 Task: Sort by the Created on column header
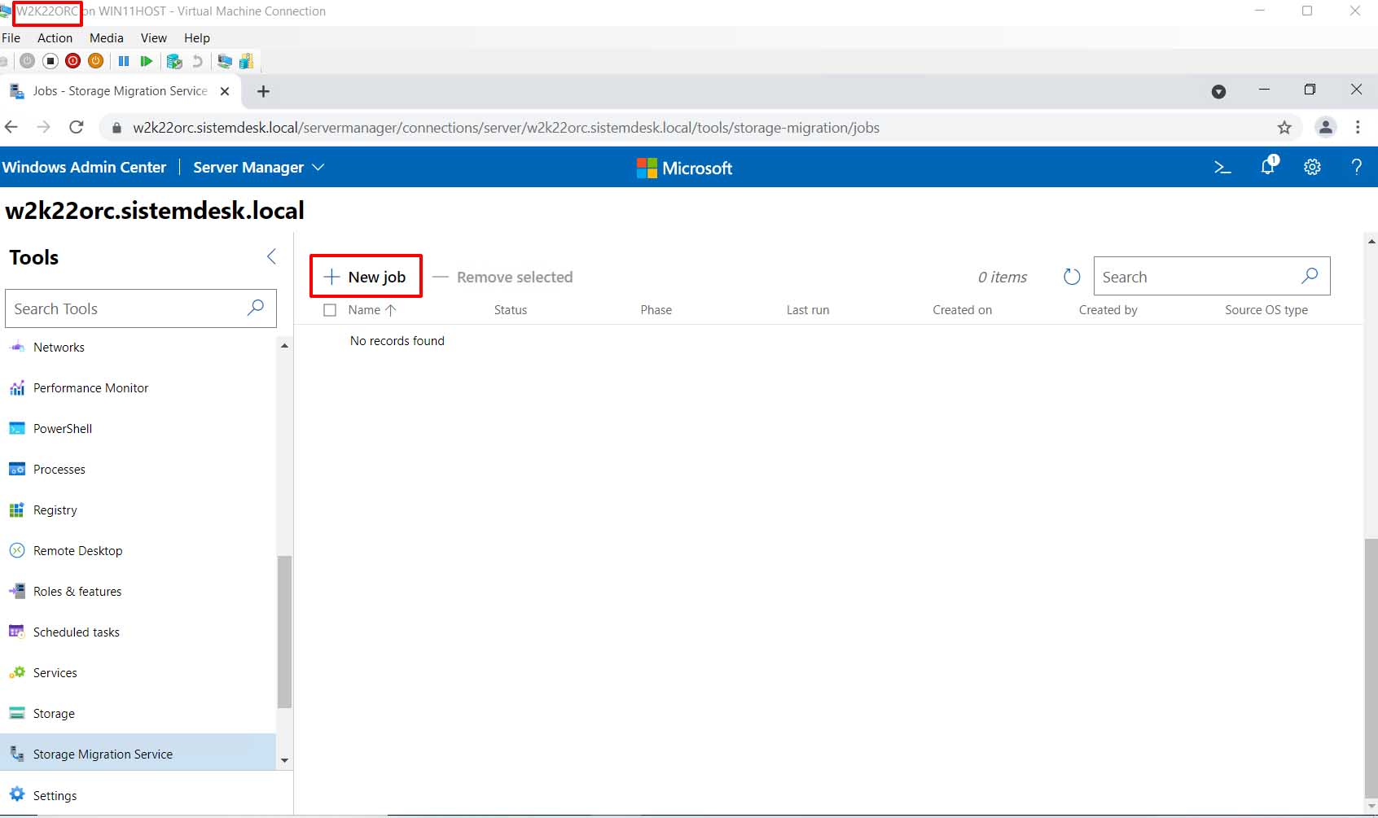963,310
